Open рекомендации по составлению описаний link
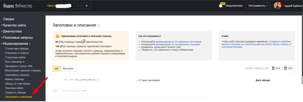This screenshot has height=102, width=303. coord(178,44)
